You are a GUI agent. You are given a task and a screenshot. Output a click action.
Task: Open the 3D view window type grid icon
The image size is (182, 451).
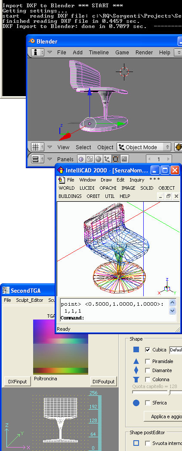pyautogui.click(x=37, y=147)
